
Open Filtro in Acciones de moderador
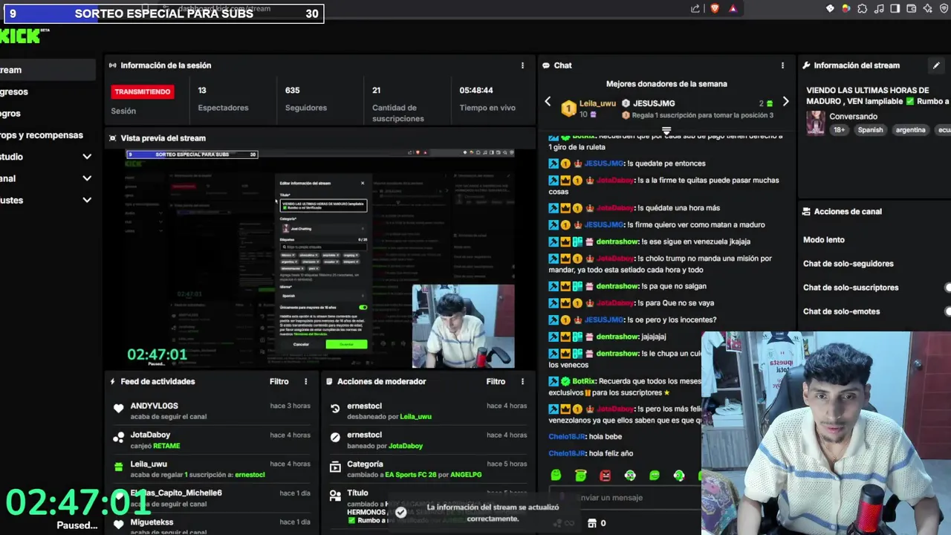(496, 381)
